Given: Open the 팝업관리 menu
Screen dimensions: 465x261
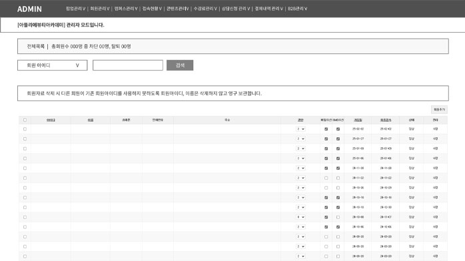Looking at the screenshot, I should pyautogui.click(x=76, y=9).
